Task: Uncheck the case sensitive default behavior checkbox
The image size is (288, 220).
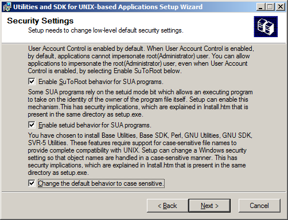Action: pos(32,183)
